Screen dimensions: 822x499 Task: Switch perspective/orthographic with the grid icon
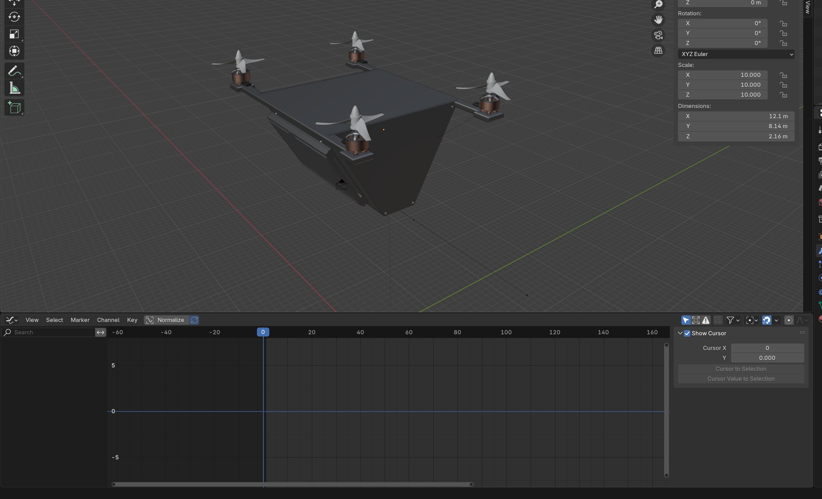(658, 51)
